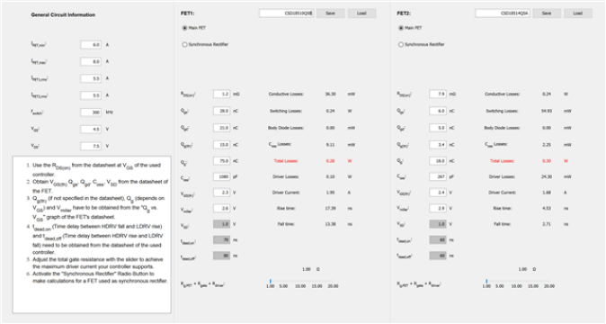The image size is (606, 324).
Task: Click the switching frequency kHz input field
Action: point(91,112)
